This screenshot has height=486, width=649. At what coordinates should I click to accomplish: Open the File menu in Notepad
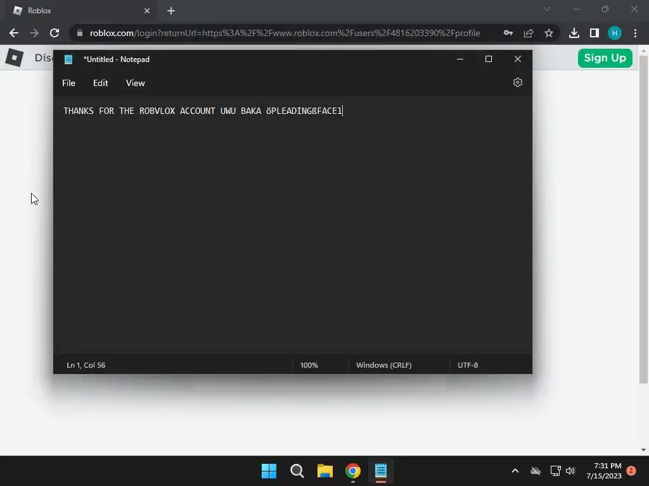68,83
